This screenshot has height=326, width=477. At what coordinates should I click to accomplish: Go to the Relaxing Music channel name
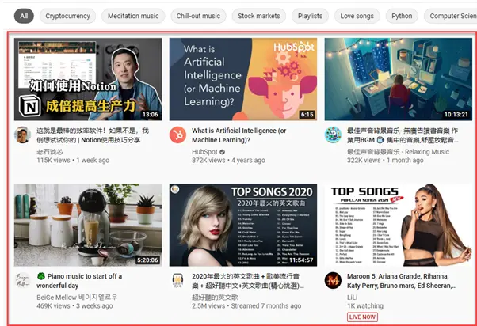pos(398,152)
